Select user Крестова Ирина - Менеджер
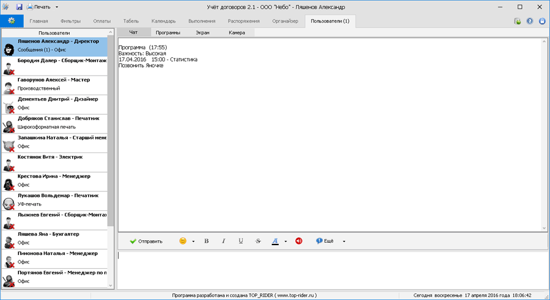 (54, 182)
